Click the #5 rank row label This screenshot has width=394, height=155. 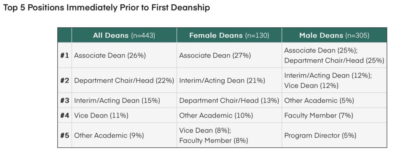pos(65,135)
